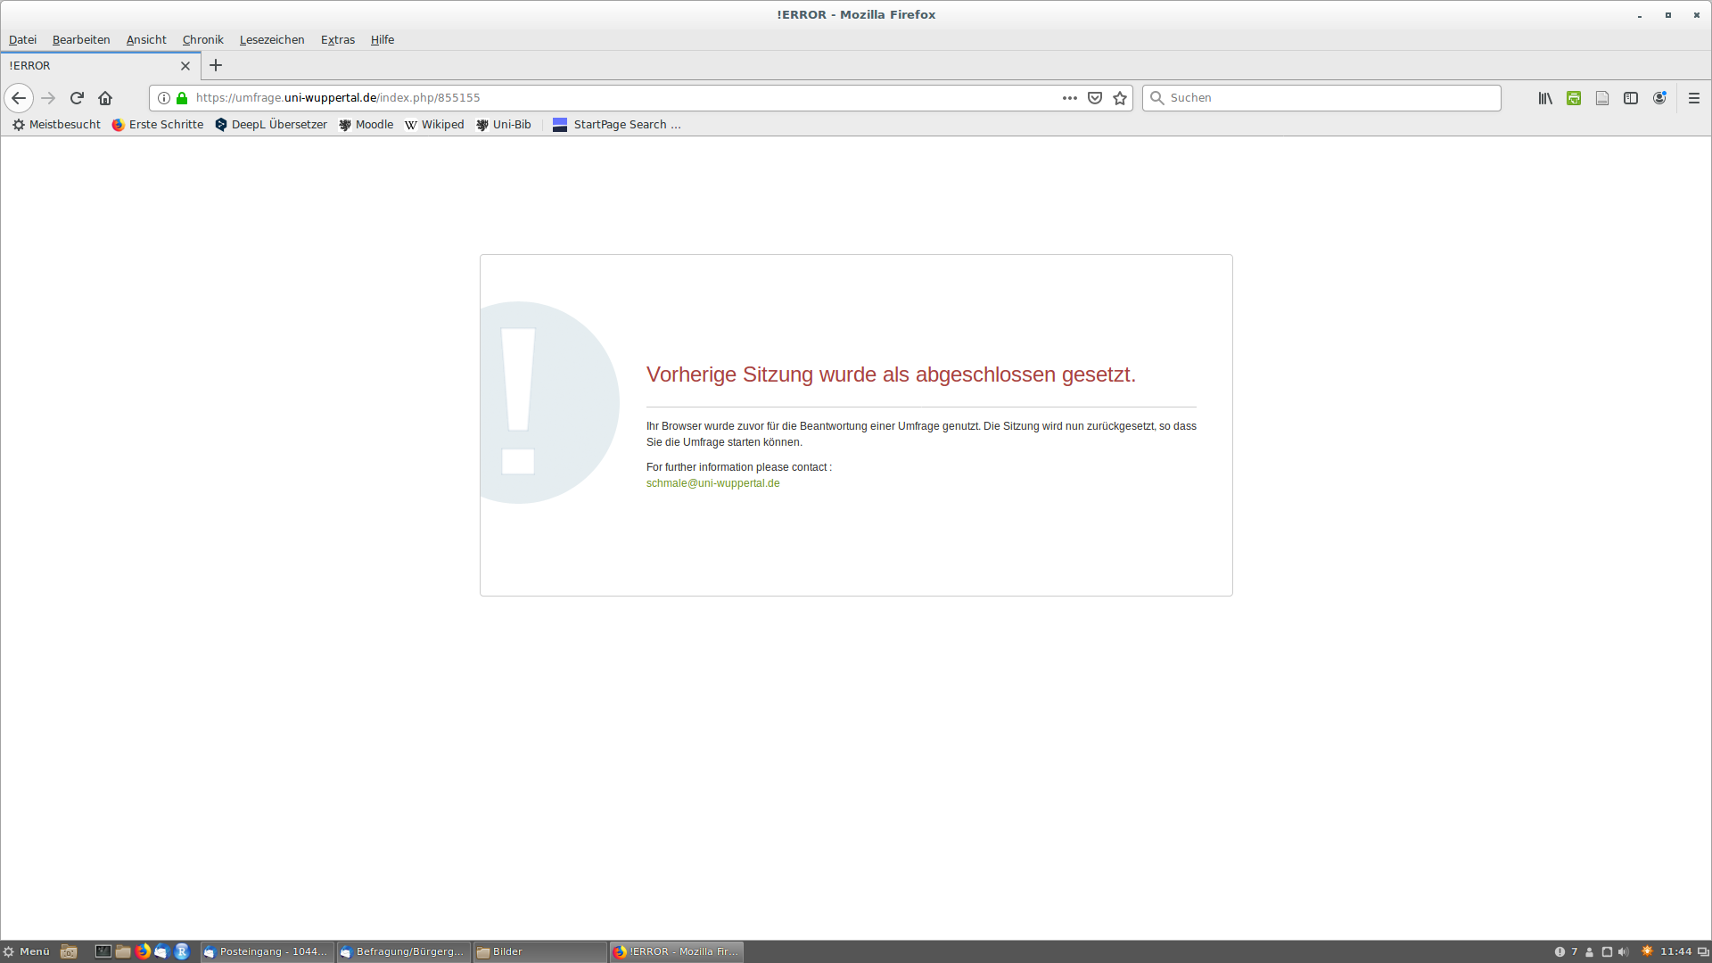The height and width of the screenshot is (963, 1712).
Task: Show site information icon in address bar
Action: 164,98
